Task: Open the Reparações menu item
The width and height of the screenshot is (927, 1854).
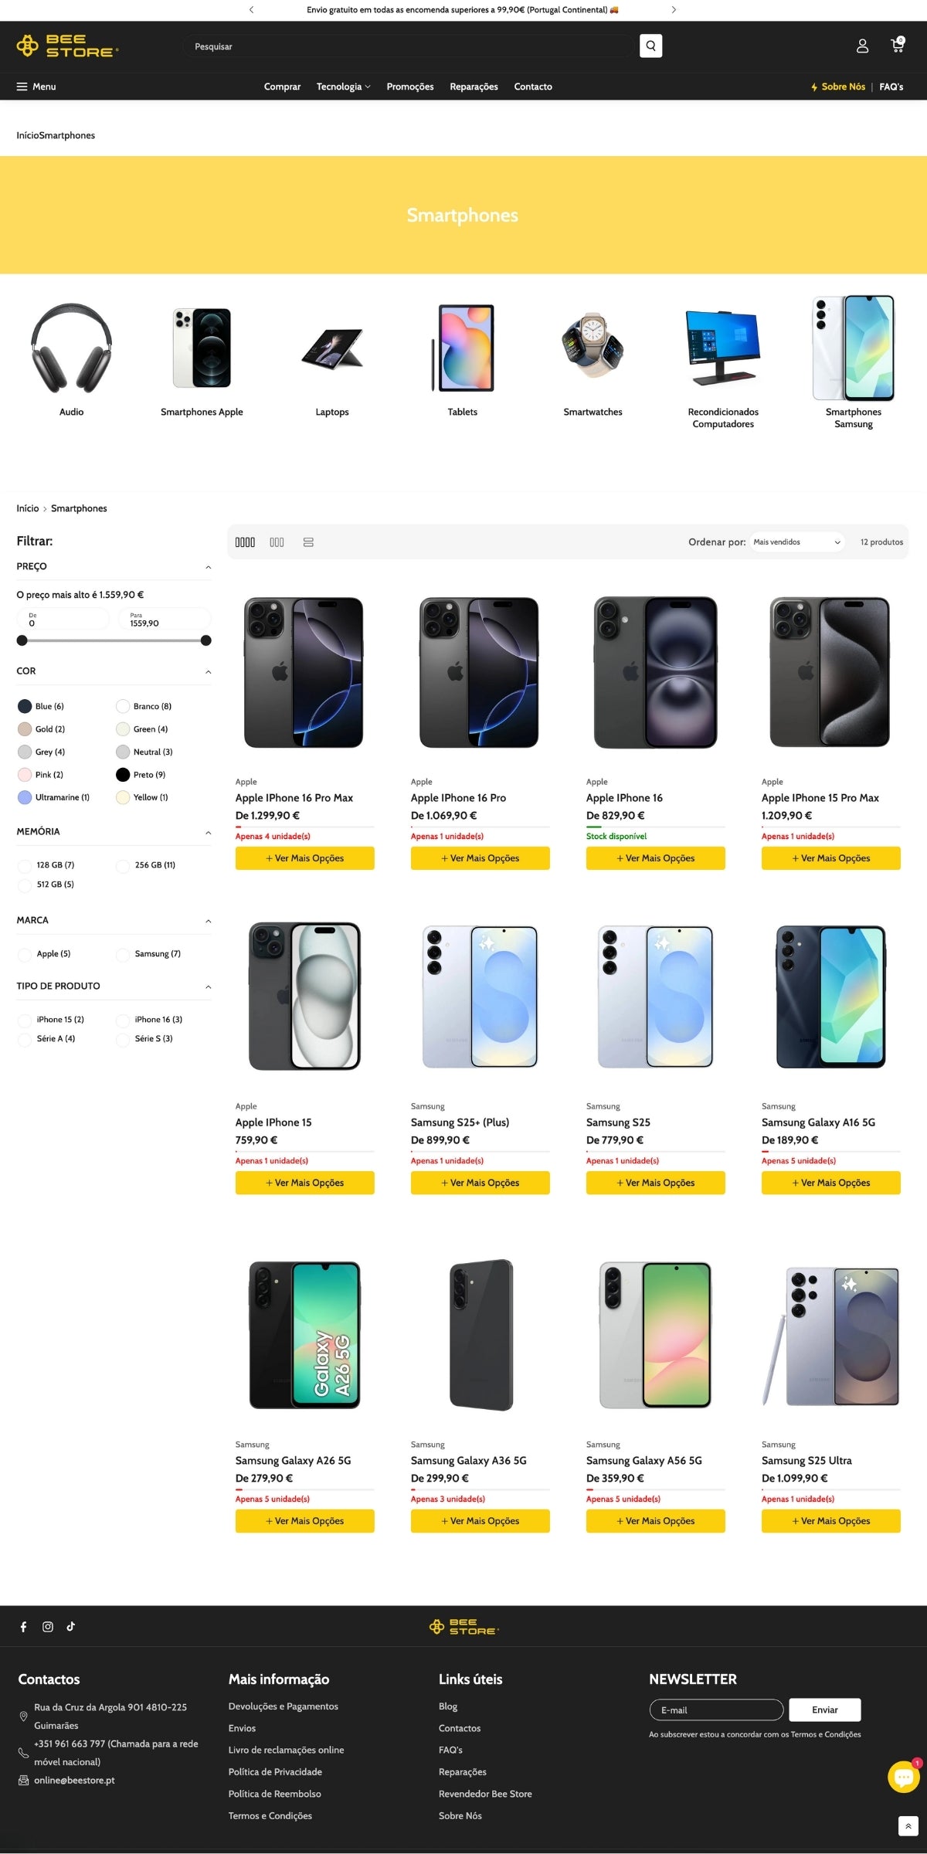Action: pos(474,87)
